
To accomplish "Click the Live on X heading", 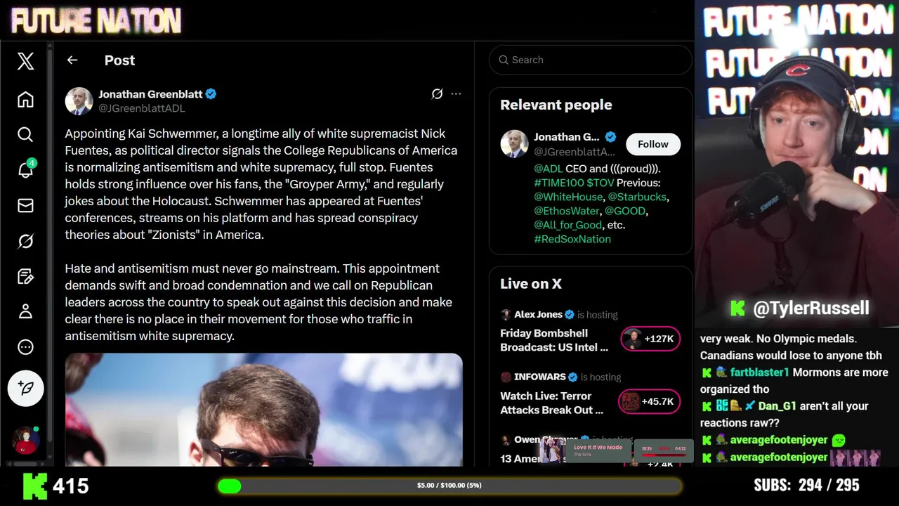I will coord(531,284).
